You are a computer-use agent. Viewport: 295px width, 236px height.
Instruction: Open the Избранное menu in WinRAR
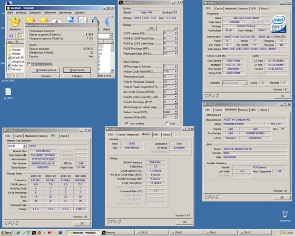point(50,13)
